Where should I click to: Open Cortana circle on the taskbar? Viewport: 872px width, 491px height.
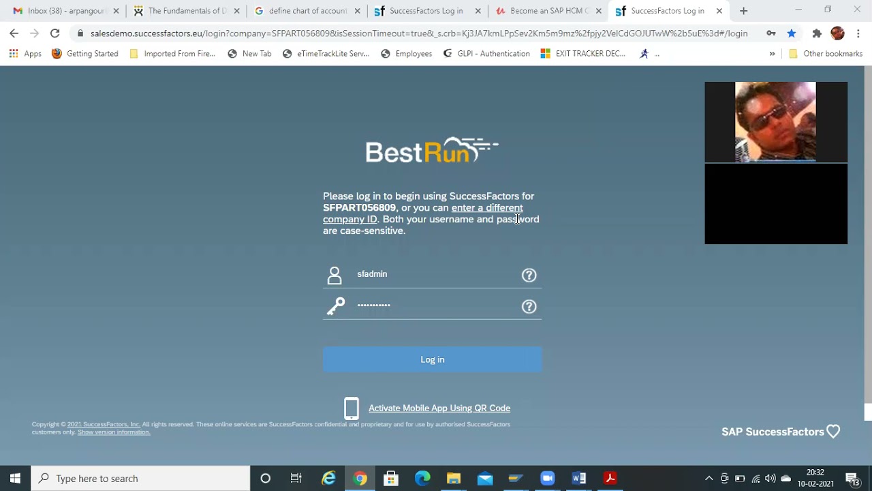[266, 478]
